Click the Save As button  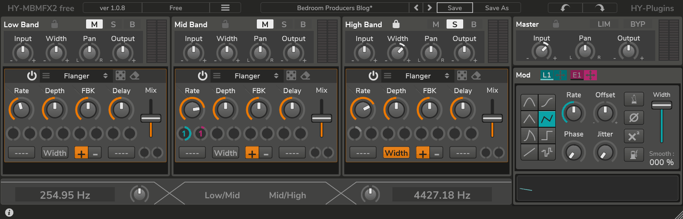(x=497, y=8)
